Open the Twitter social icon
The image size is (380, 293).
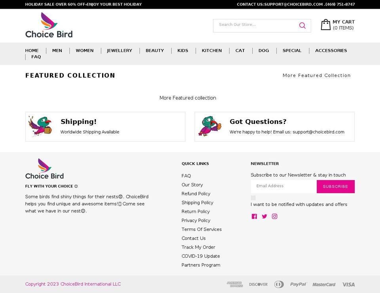coord(264,217)
